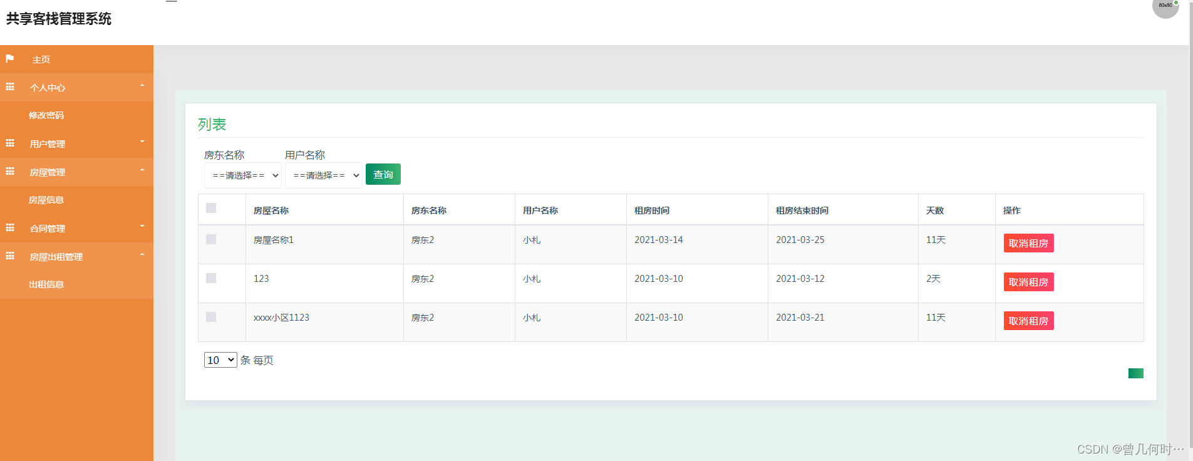Click the 共享客栈管理系统 title

click(59, 19)
